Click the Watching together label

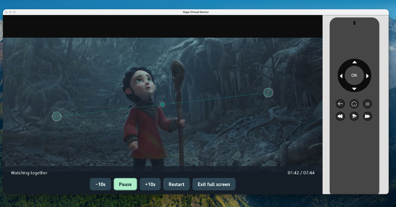click(x=29, y=173)
